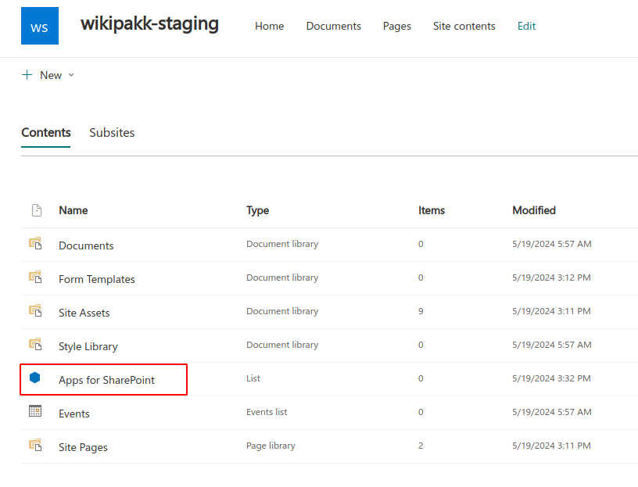The width and height of the screenshot is (638, 487).
Task: Click the 'List' type cell
Action: point(253,378)
